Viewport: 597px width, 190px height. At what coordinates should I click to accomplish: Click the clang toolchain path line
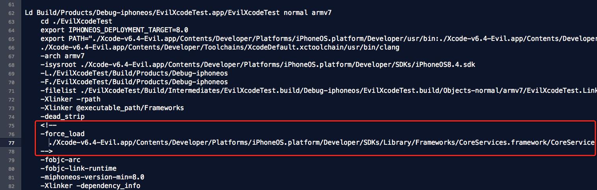coord(220,47)
